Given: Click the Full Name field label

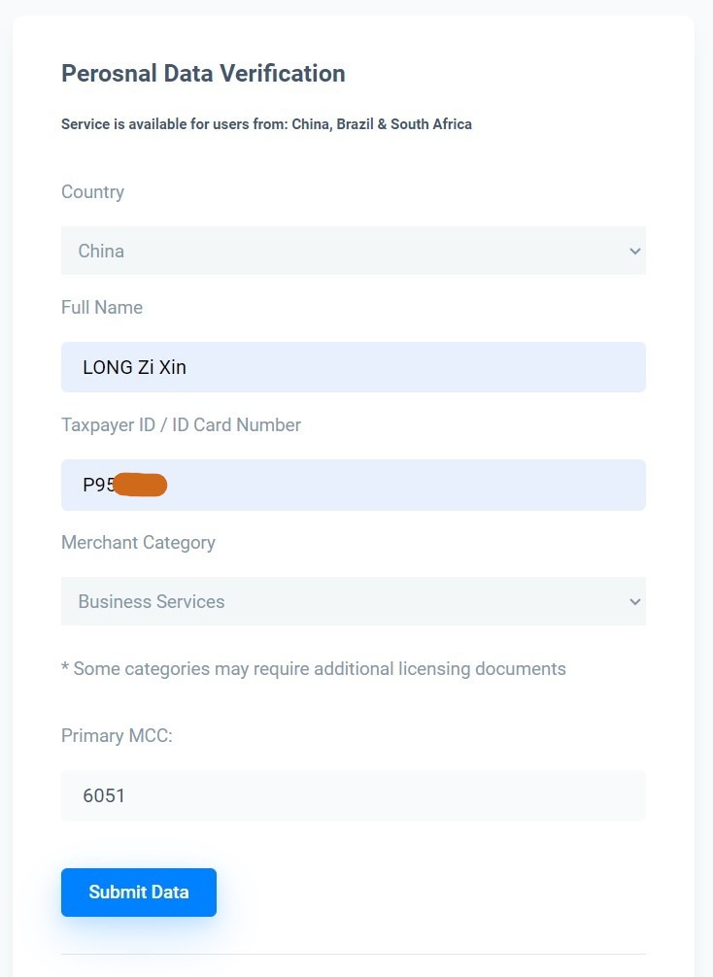Looking at the screenshot, I should 102,307.
